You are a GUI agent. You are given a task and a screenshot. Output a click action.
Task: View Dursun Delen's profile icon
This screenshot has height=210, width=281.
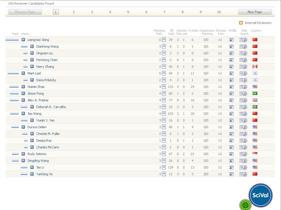click(x=231, y=127)
